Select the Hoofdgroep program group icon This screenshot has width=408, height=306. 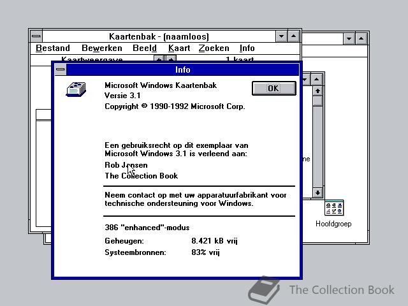tap(334, 214)
